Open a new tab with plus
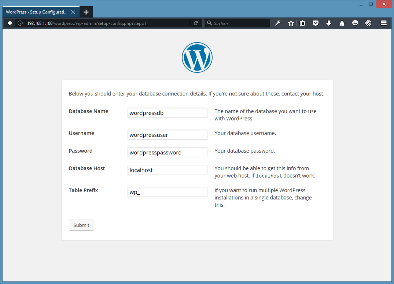 coord(86,12)
